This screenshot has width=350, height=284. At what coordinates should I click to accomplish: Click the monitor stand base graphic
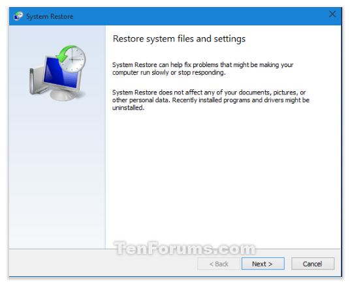click(x=65, y=94)
